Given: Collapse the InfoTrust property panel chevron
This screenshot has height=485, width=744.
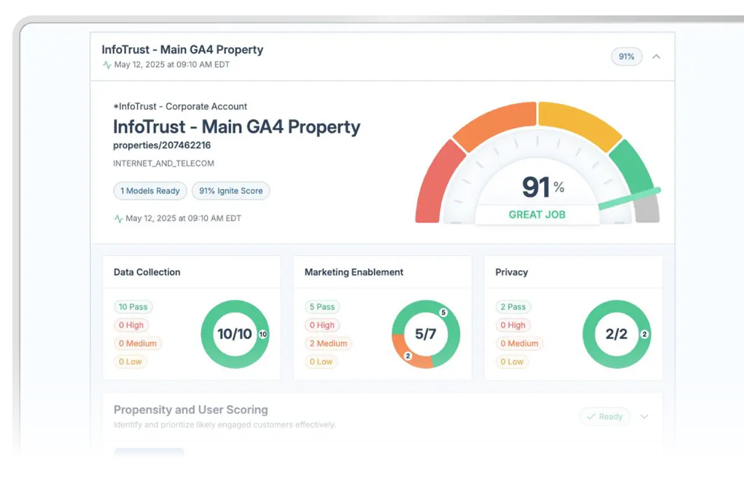Looking at the screenshot, I should pyautogui.click(x=656, y=57).
